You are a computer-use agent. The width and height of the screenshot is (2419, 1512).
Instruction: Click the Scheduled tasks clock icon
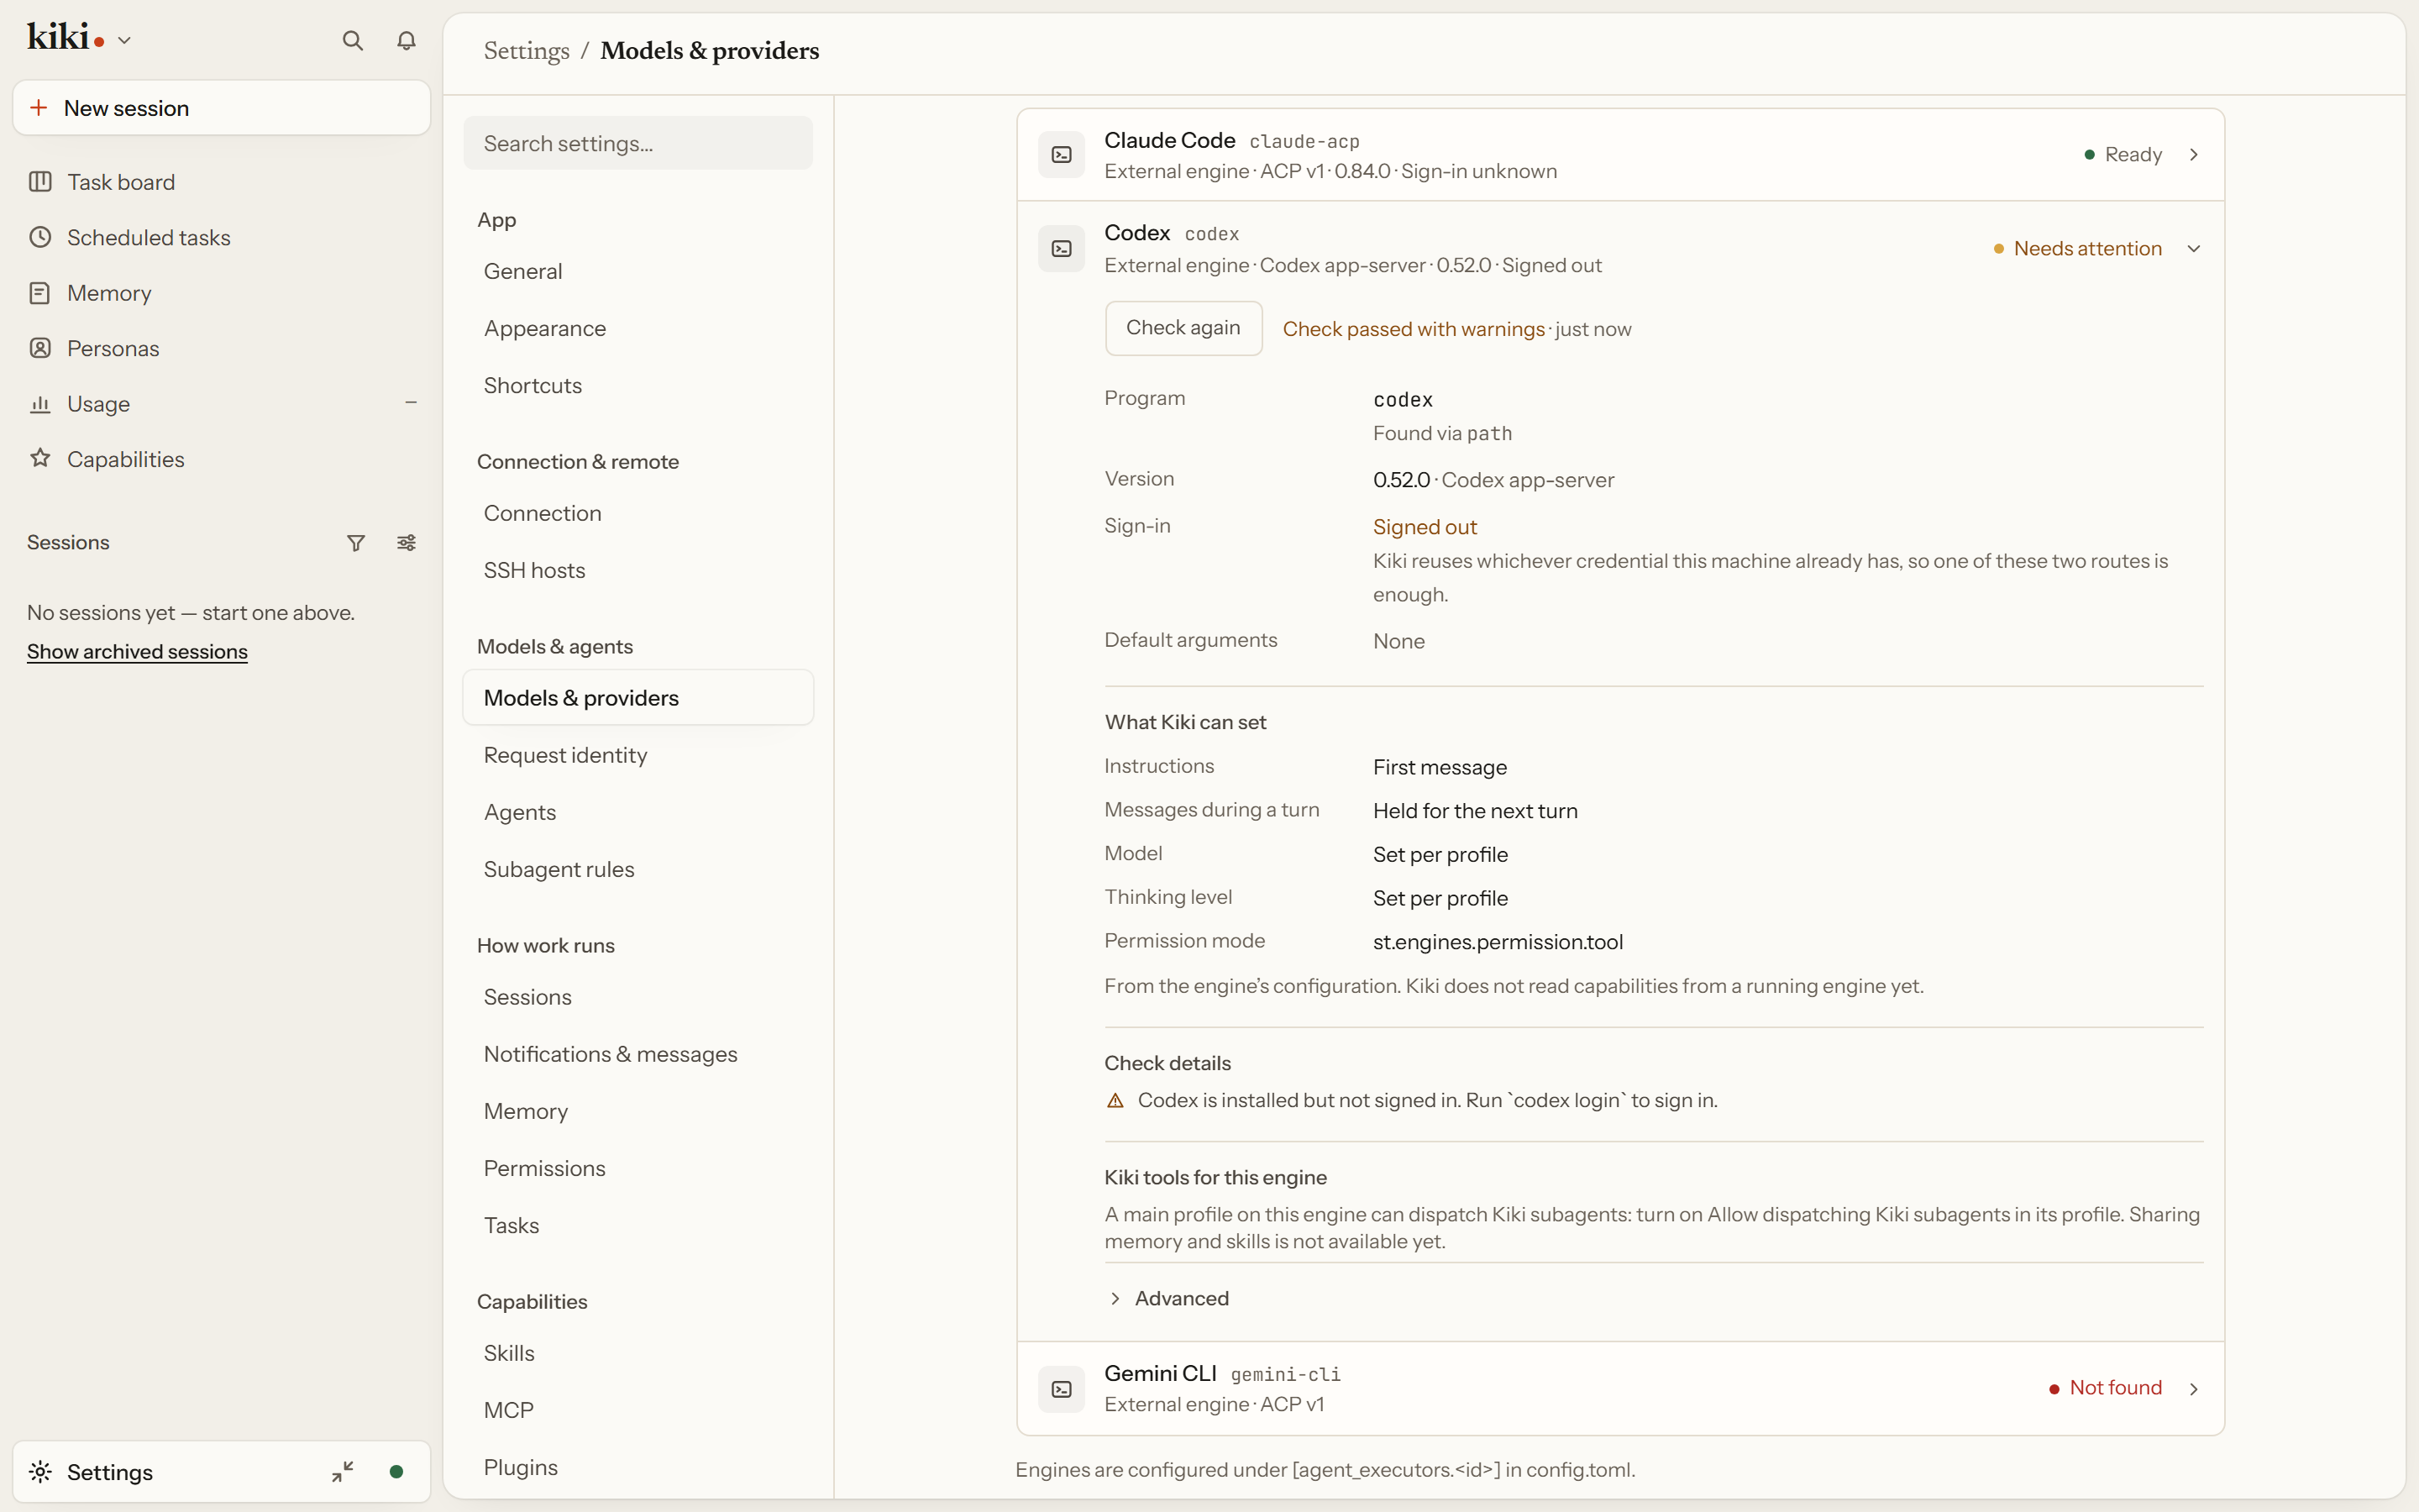[x=40, y=237]
